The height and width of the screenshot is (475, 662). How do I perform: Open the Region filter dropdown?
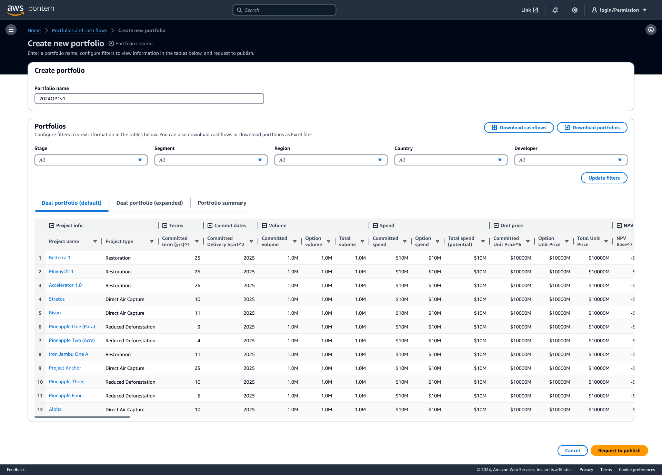point(331,160)
